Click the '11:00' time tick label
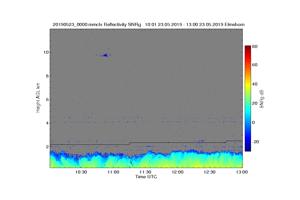Viewport: 300px width, 200px height. pos(113,172)
